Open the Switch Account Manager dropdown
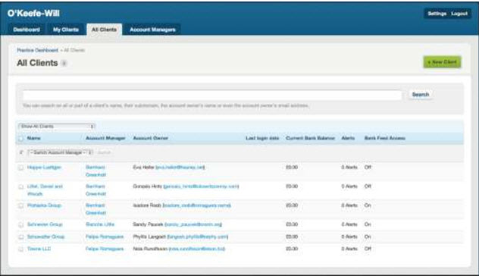Screen dimensions: 479x276 pyautogui.click(x=60, y=152)
